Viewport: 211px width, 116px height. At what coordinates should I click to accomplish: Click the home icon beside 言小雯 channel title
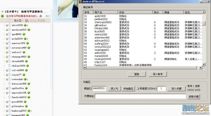click(x=2, y=12)
